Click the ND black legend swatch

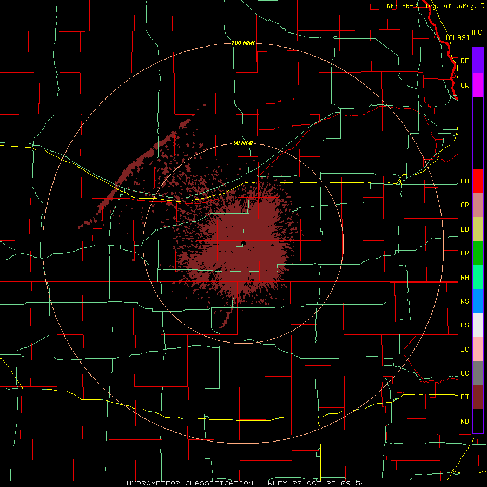[x=478, y=421]
